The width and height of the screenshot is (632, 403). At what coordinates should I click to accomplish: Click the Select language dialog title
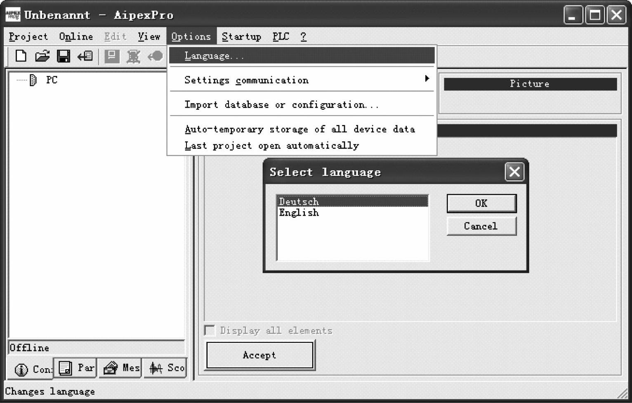325,172
